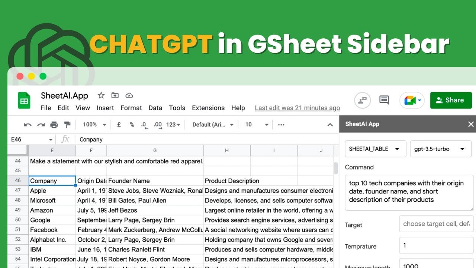476x268 pixels.
Task: Open the Format menu
Action: (x=131, y=108)
